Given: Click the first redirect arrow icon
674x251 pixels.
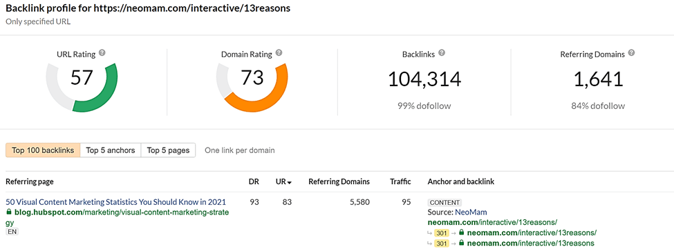Looking at the screenshot, I should pos(430,233).
